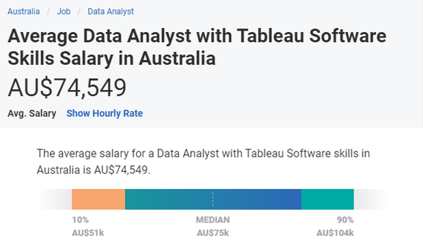Click the 90% percentile label

[x=345, y=220]
